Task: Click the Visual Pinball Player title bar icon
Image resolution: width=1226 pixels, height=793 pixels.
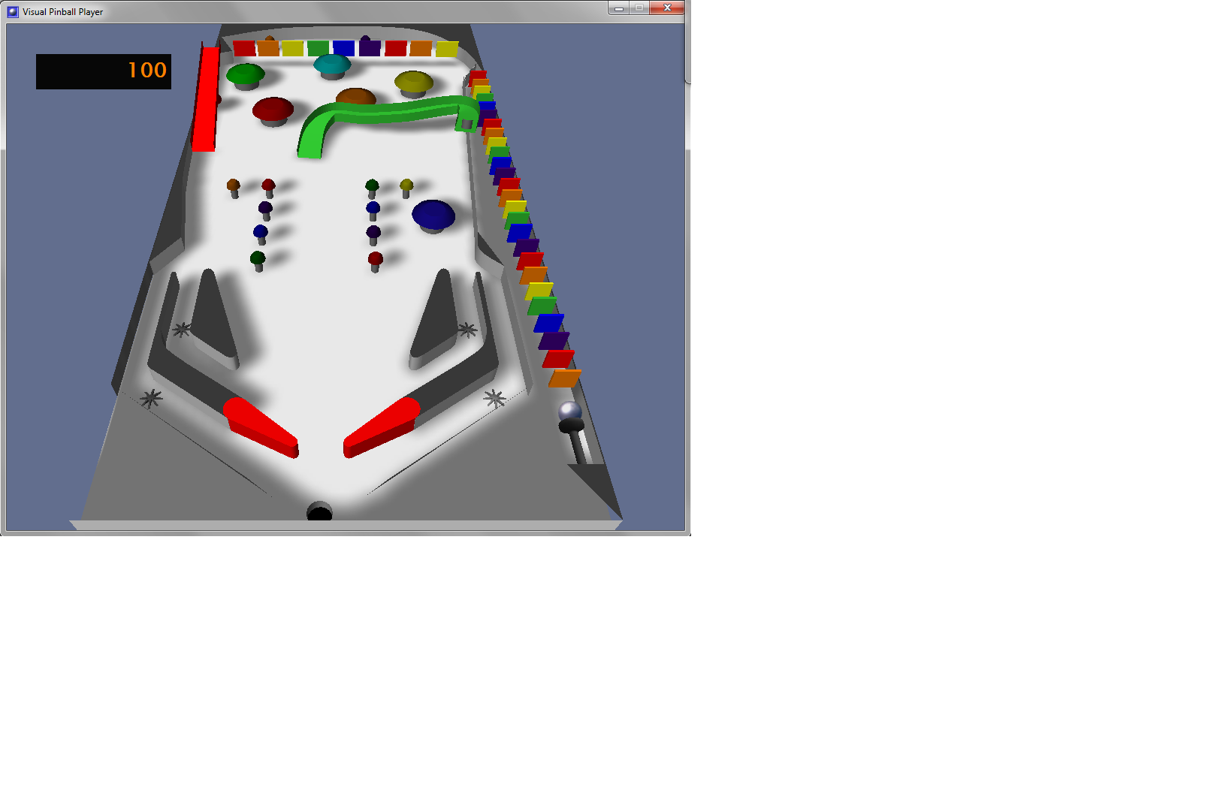Action: (x=13, y=11)
